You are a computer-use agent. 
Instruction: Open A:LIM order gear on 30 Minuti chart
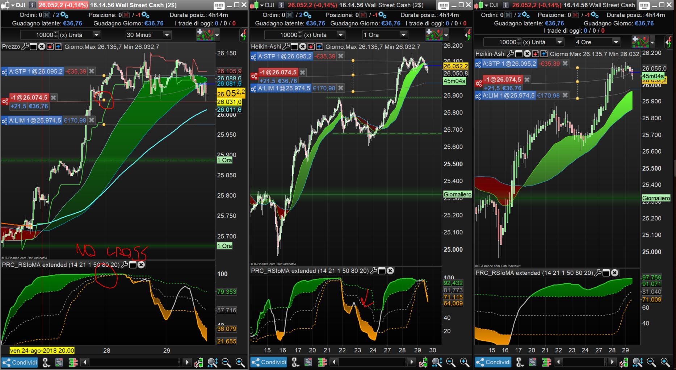[4, 121]
